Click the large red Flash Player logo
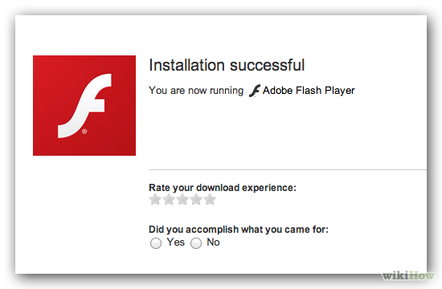The height and width of the screenshot is (289, 442). [84, 105]
